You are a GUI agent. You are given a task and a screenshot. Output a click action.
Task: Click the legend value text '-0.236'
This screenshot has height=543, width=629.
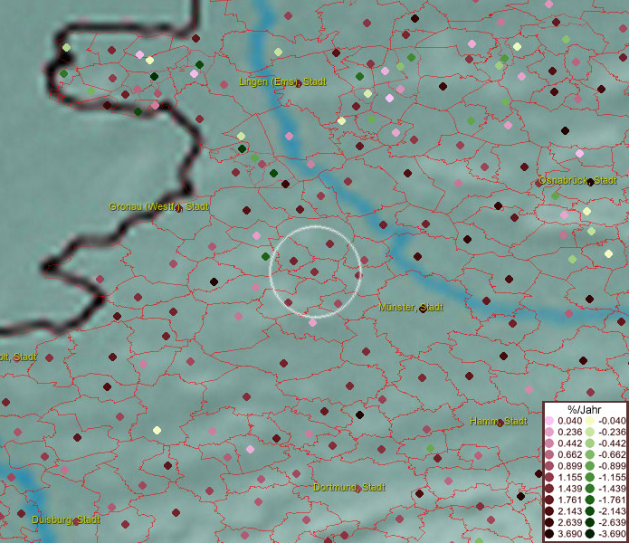(612, 432)
